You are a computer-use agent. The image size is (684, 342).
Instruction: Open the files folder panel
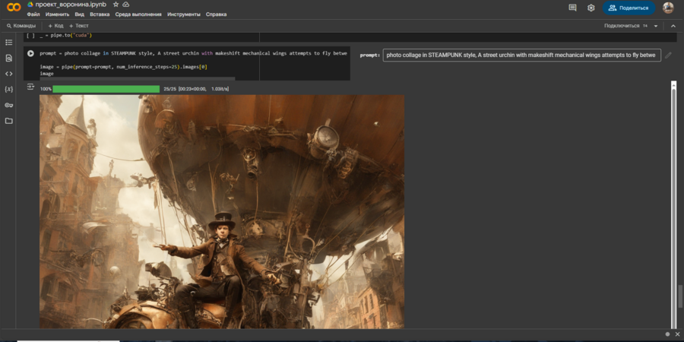click(9, 121)
